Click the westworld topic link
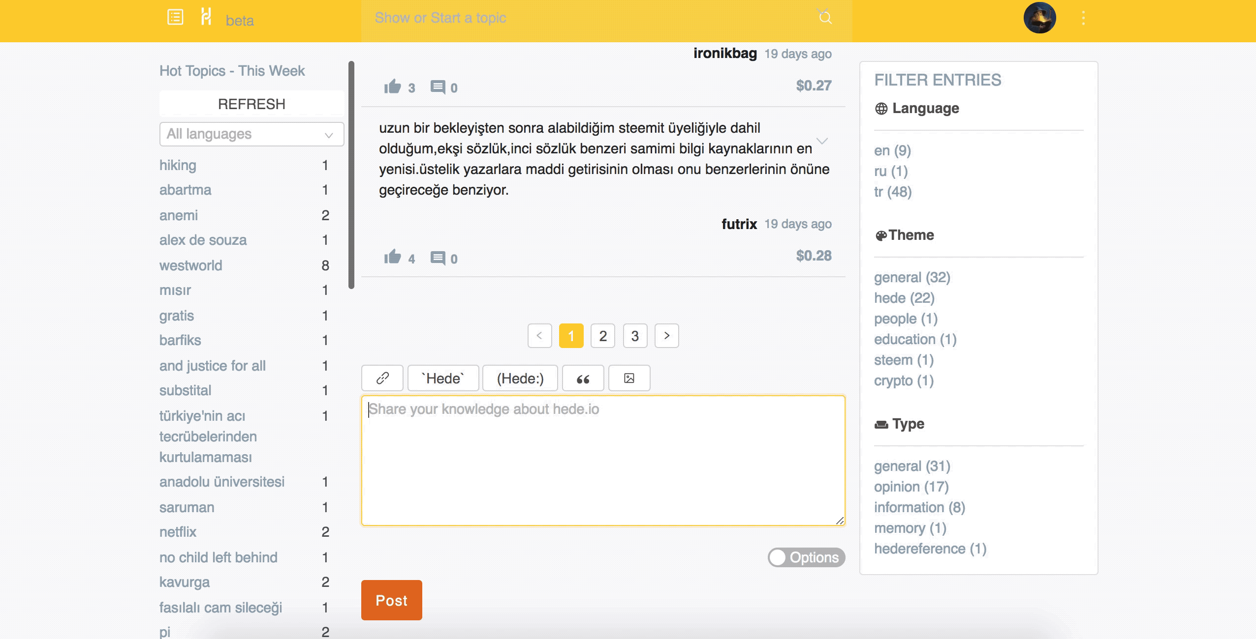This screenshot has width=1256, height=639. coord(190,264)
